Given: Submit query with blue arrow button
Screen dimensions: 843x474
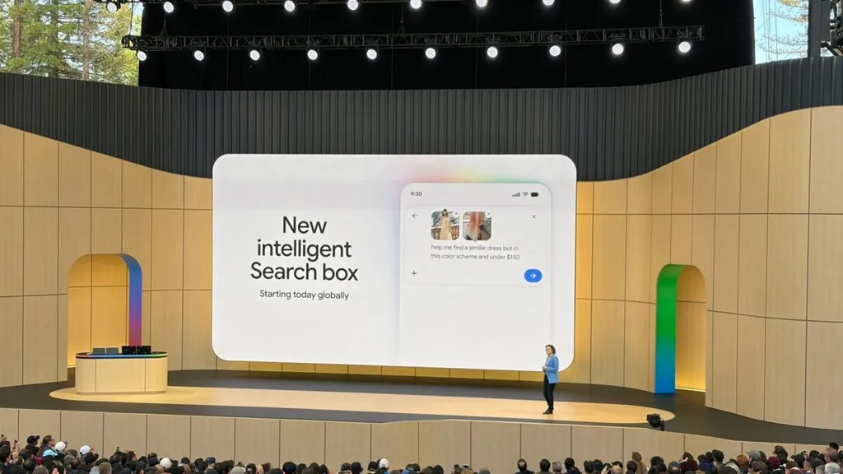Looking at the screenshot, I should point(533,276).
